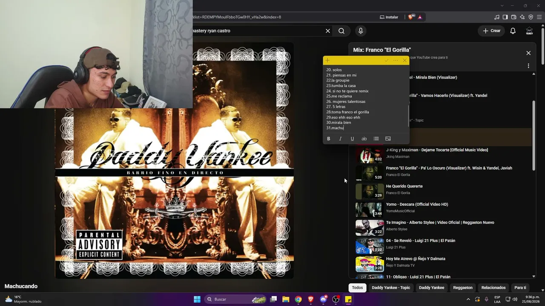The height and width of the screenshot is (306, 545).
Task: Select the Reggaeton filter chip
Action: click(463, 288)
